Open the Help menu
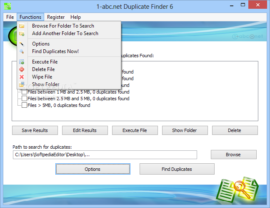 pyautogui.click(x=75, y=17)
